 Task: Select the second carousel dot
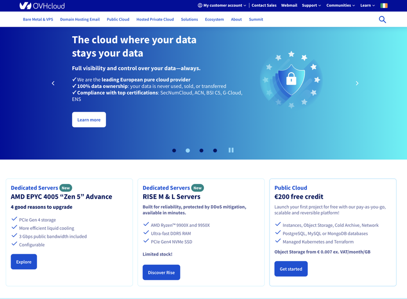pos(188,150)
